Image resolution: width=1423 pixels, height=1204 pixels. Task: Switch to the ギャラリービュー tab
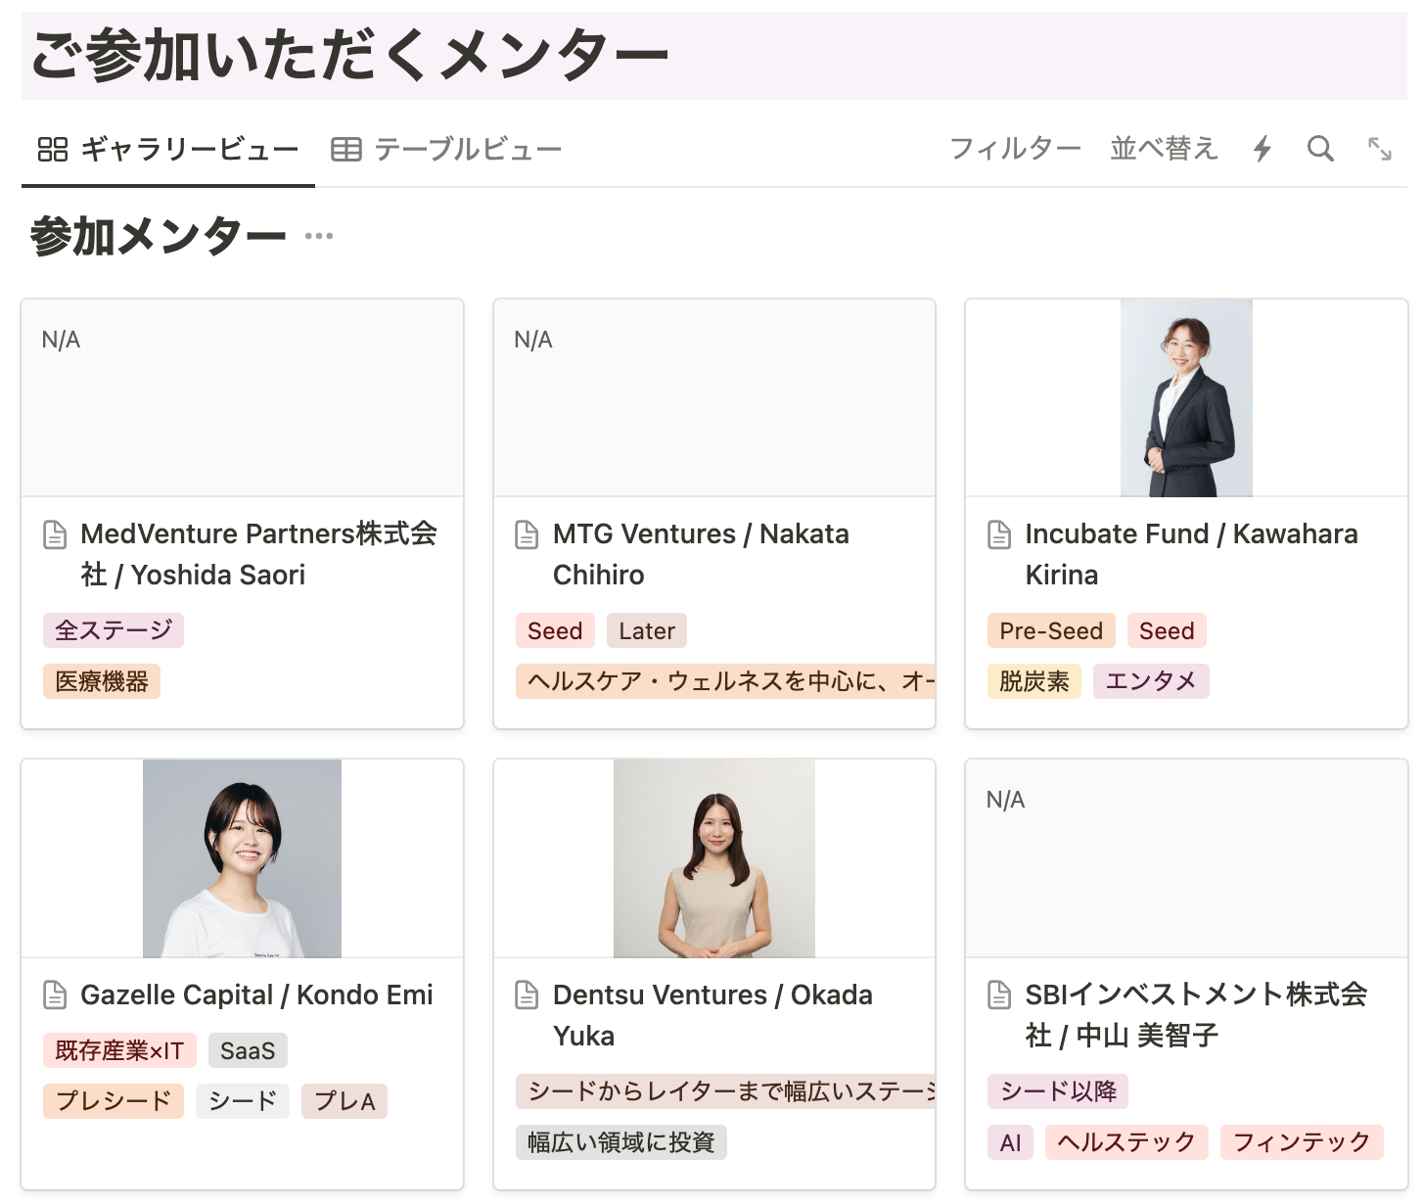click(x=168, y=149)
